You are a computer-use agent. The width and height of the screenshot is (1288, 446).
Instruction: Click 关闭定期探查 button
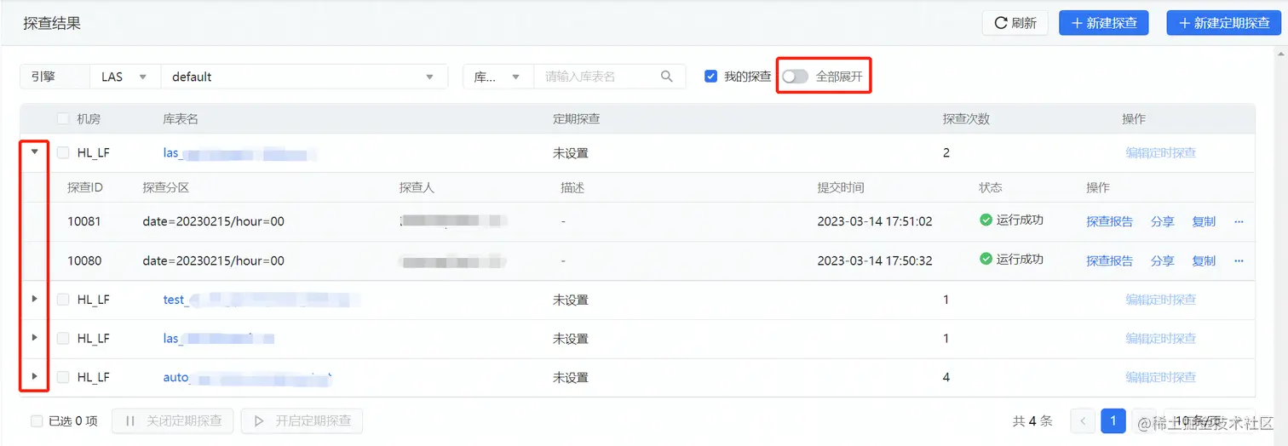coord(173,420)
